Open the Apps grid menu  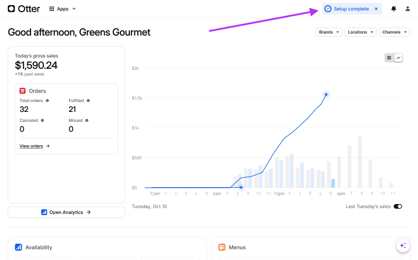[x=62, y=9]
